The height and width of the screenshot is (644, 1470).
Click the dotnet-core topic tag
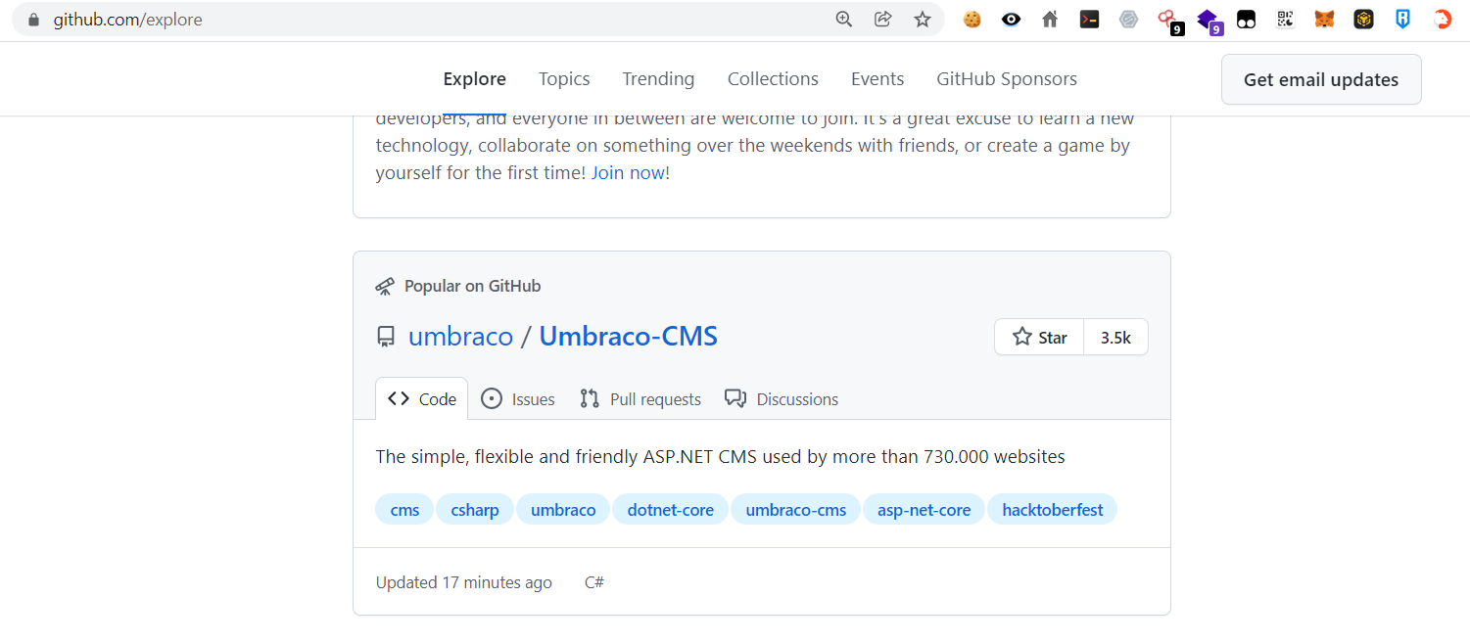pos(671,510)
